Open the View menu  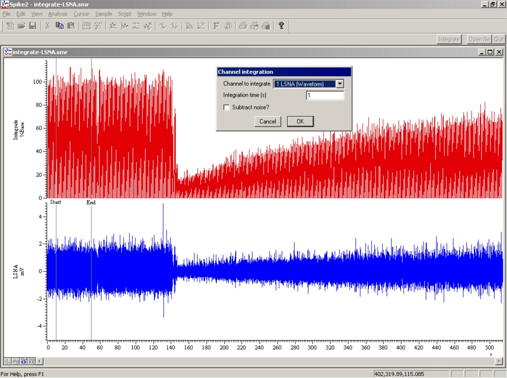37,14
